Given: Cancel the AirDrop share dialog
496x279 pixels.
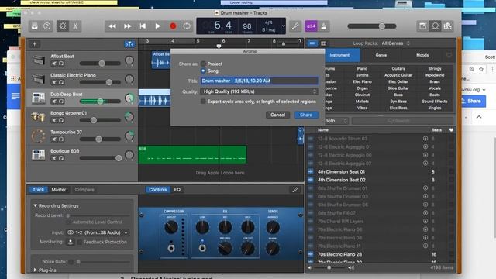Looking at the screenshot, I should [277, 115].
